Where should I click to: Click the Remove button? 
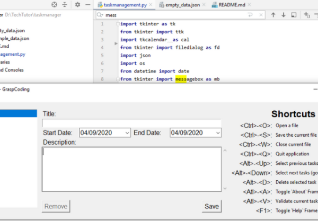point(56,206)
